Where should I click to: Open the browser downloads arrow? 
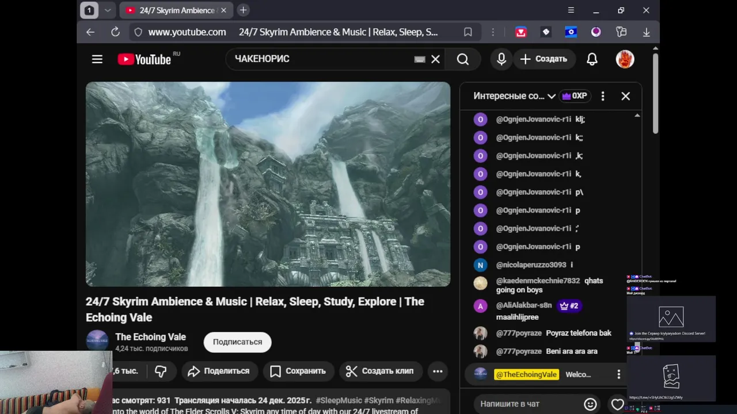(647, 32)
